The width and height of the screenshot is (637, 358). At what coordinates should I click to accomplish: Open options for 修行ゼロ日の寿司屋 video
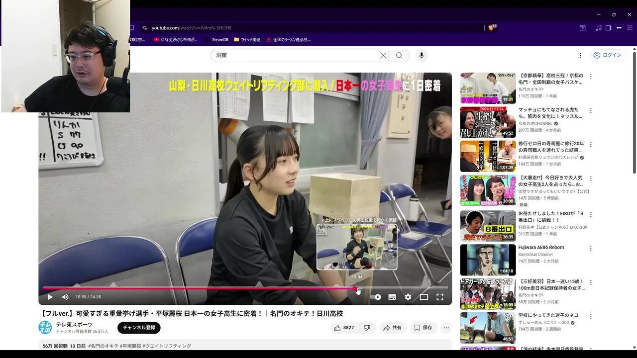[591, 145]
